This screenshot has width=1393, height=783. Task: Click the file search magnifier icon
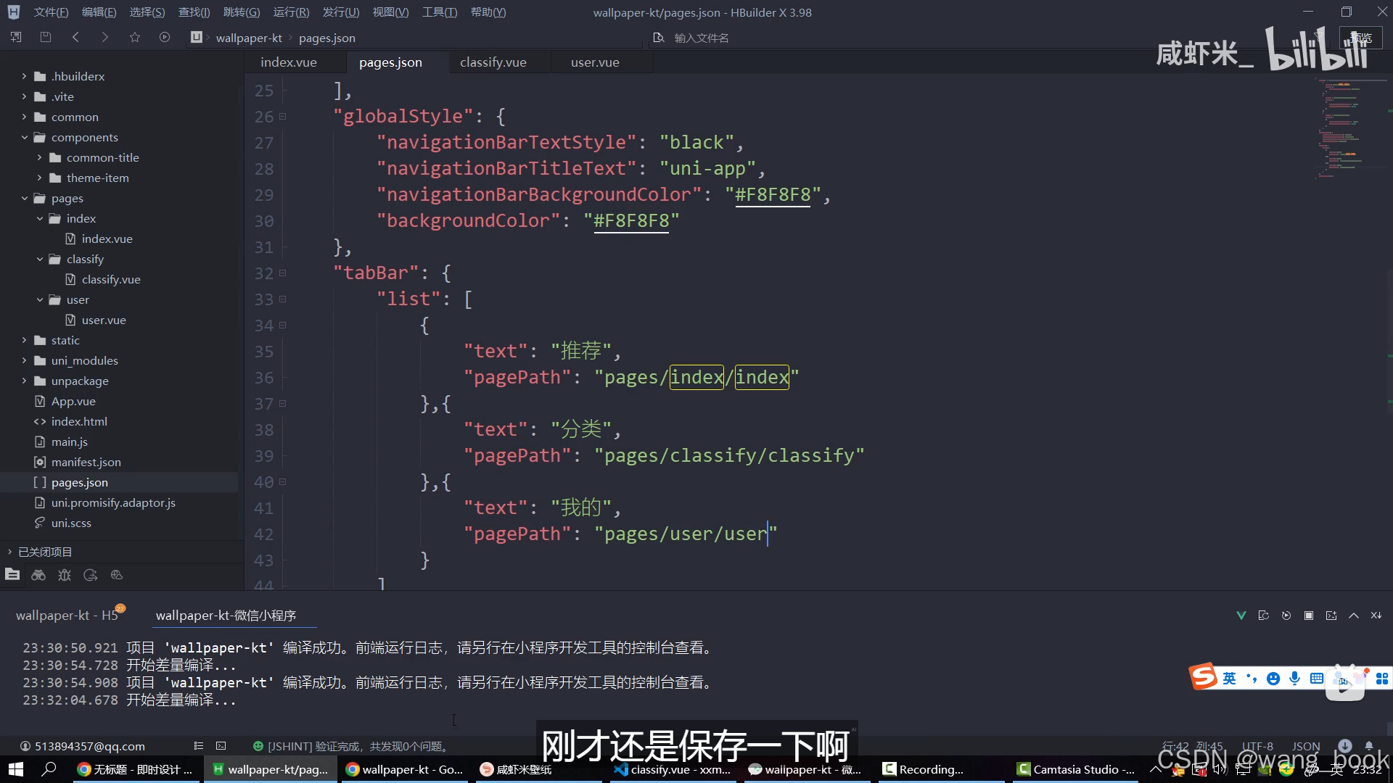pos(659,38)
